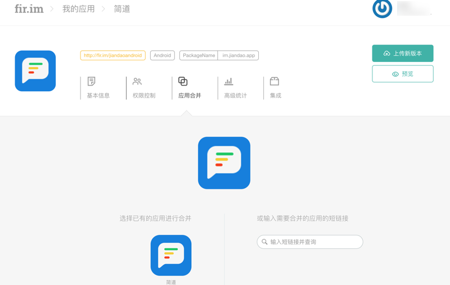Click the 基本信息 document icon
The height and width of the screenshot is (285, 450).
(92, 81)
